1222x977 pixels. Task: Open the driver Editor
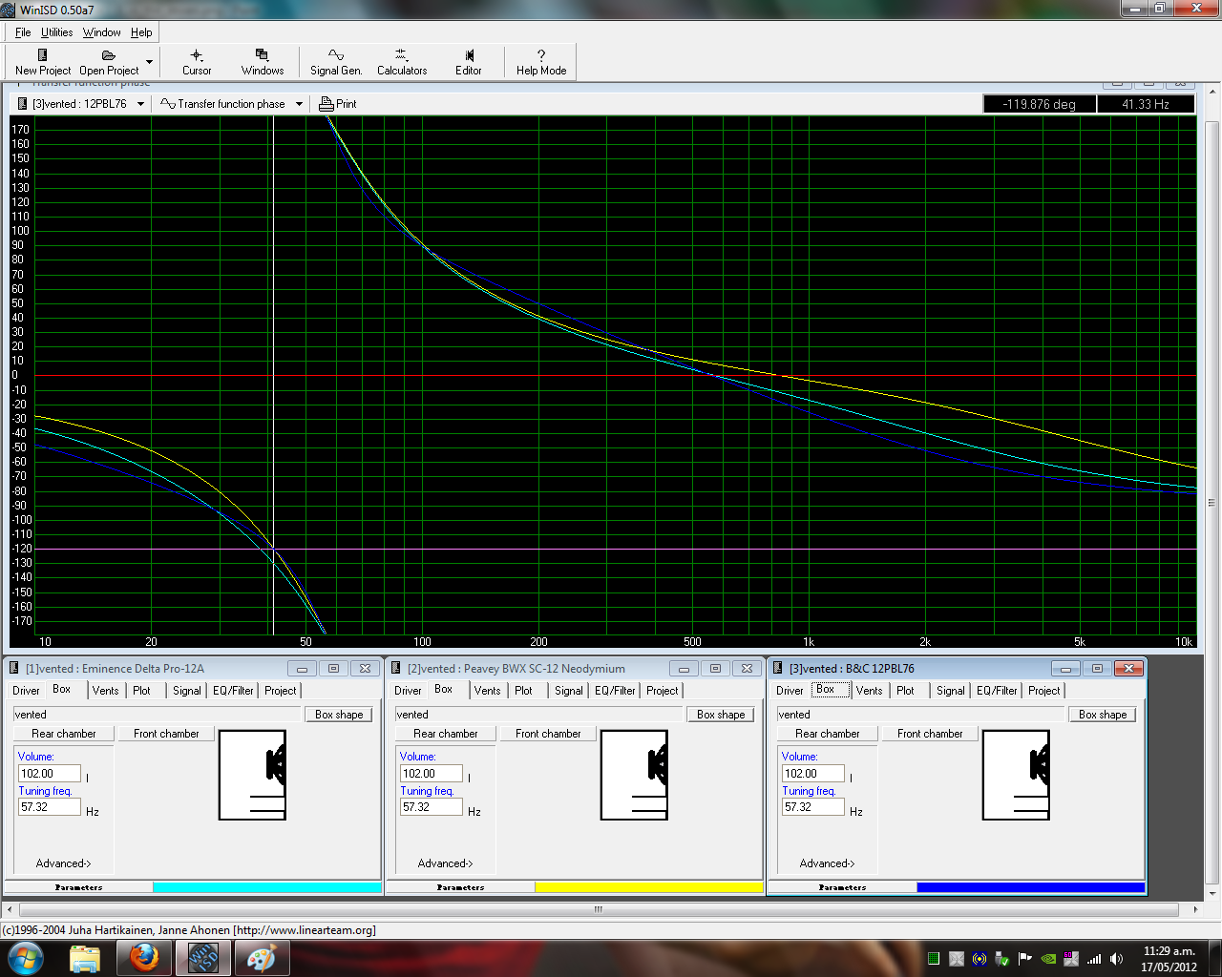(x=469, y=61)
